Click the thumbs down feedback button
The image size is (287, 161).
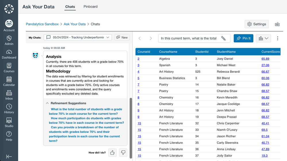123,153
